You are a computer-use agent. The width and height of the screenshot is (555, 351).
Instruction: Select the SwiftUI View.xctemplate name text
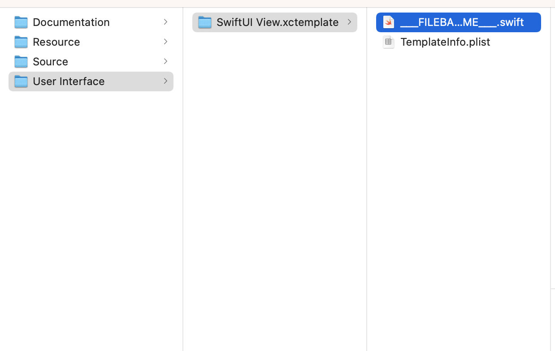tap(277, 22)
